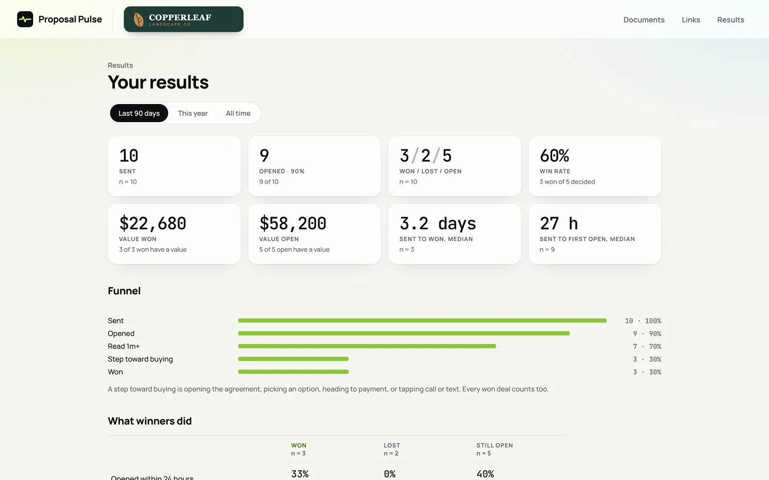Click the Won funnel bar
This screenshot has width=769, height=480.
point(293,372)
